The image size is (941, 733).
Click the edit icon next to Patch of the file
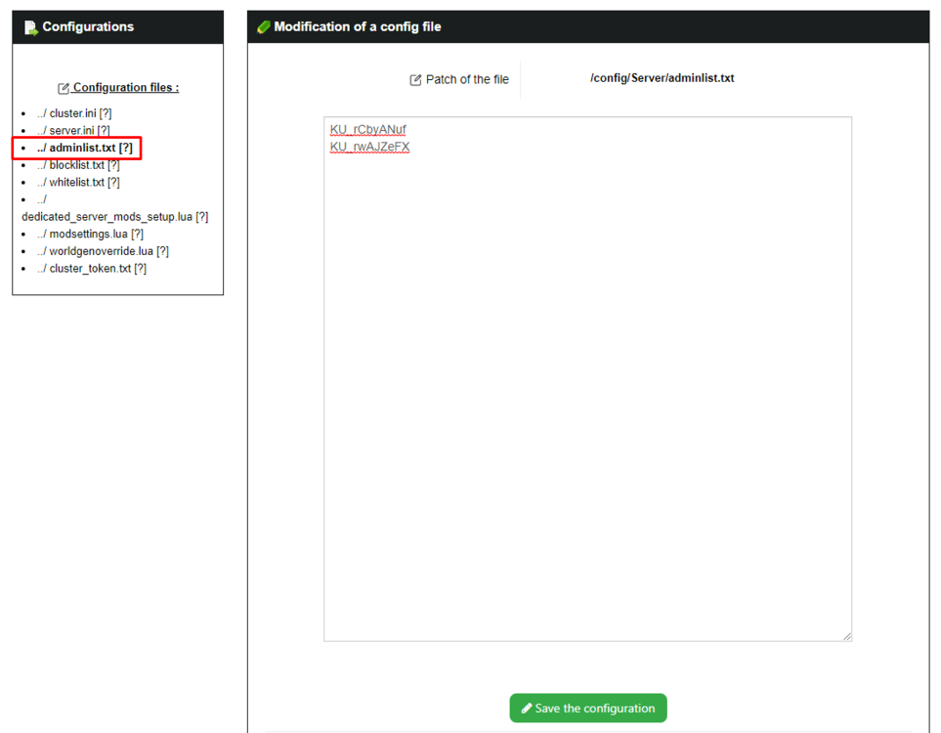[x=415, y=80]
